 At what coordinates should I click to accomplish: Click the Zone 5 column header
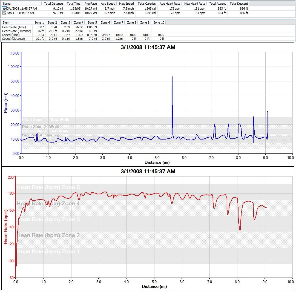tap(92, 22)
